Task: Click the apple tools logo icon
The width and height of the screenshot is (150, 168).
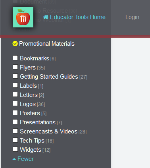Action: [23, 17]
